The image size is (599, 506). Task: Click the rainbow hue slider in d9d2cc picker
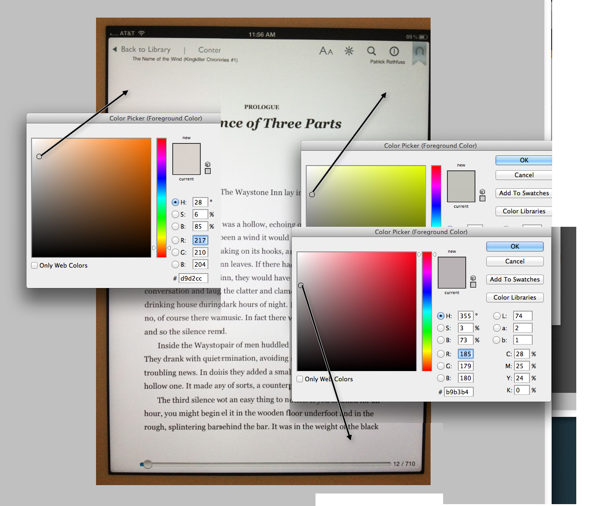(161, 198)
